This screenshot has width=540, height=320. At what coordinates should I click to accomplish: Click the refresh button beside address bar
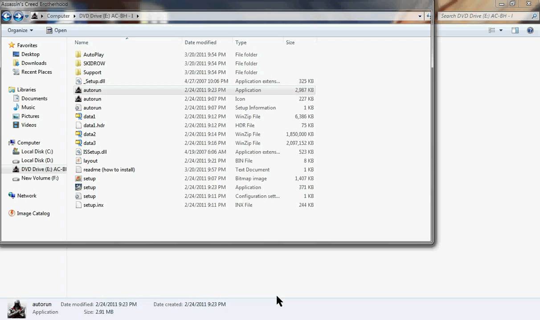point(428,16)
